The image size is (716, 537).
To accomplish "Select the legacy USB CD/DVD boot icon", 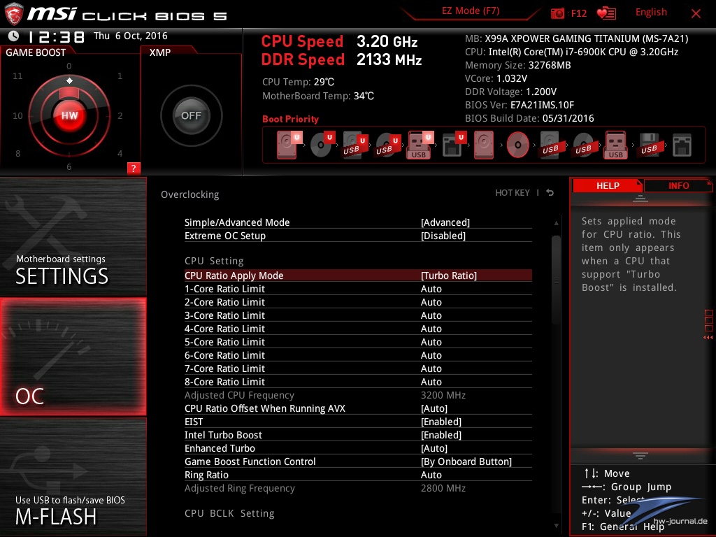I will [x=583, y=145].
